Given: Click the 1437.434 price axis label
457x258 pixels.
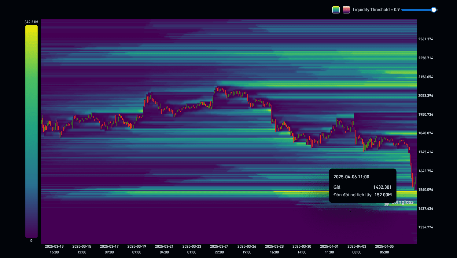Looking at the screenshot, I should (x=426, y=209).
